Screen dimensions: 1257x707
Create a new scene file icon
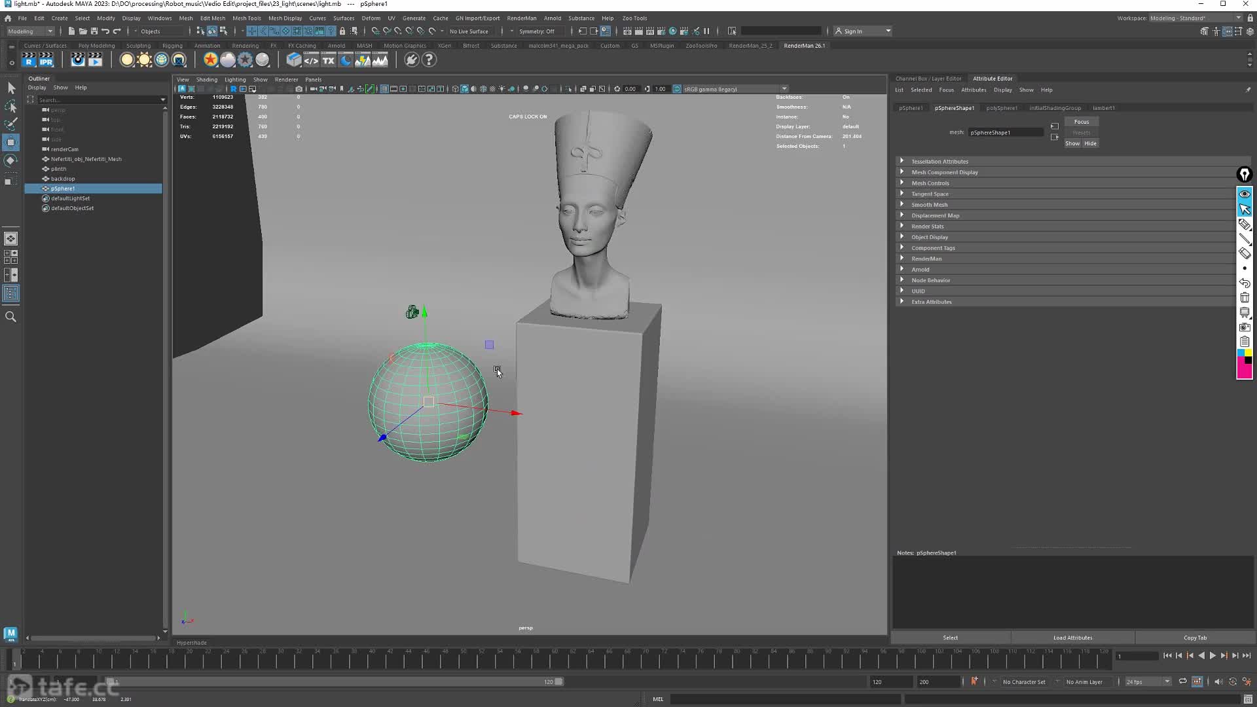point(71,31)
